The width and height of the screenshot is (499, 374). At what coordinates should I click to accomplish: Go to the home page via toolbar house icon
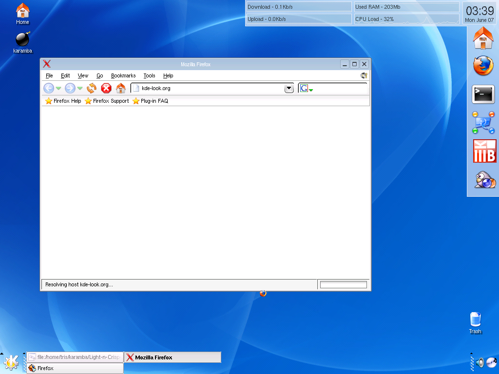click(x=121, y=88)
